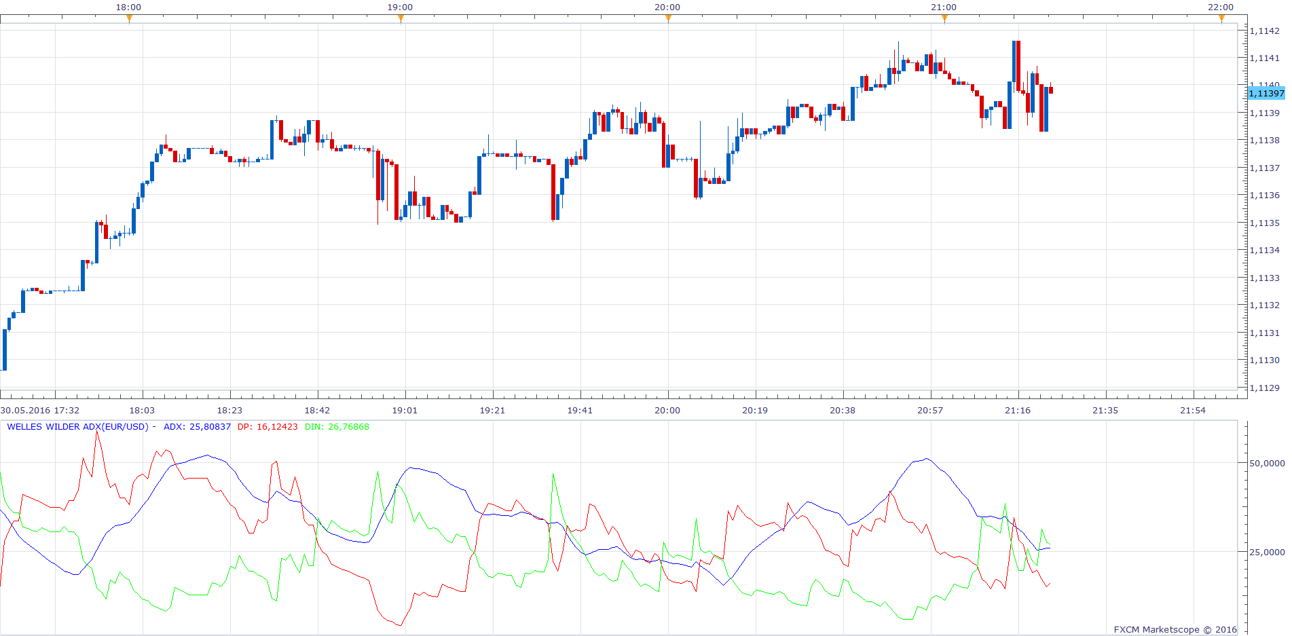The height and width of the screenshot is (636, 1292).
Task: Click the 50,0000 indicator scale label
Action: pos(1267,463)
